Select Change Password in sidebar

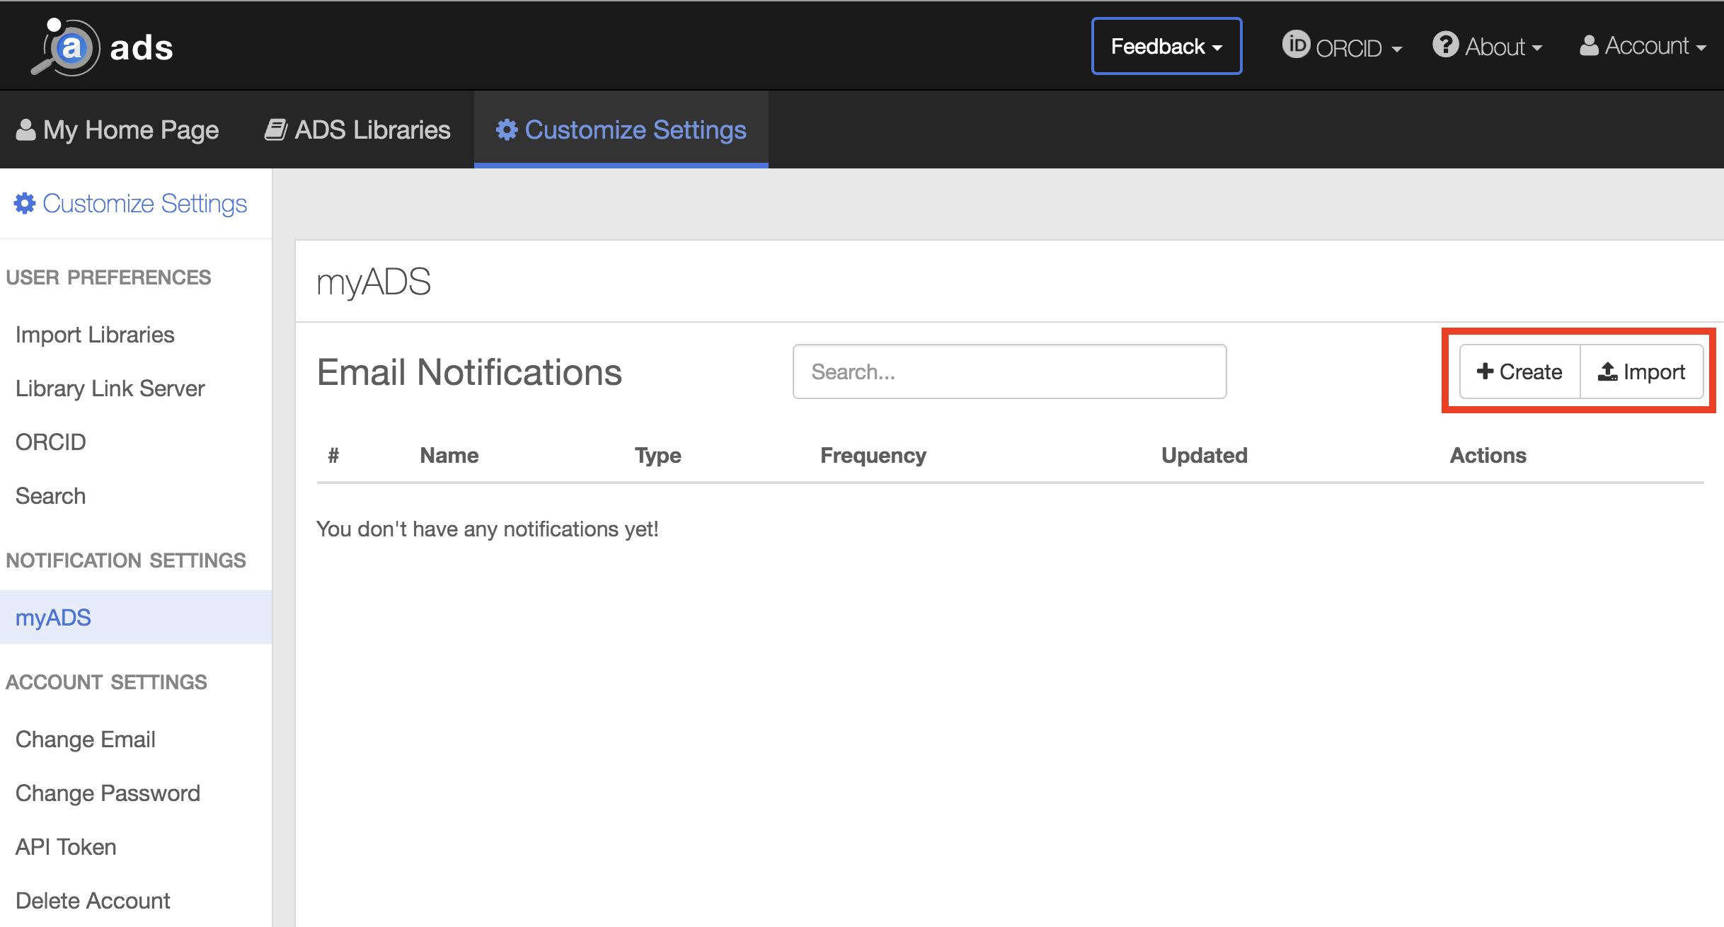point(108,793)
